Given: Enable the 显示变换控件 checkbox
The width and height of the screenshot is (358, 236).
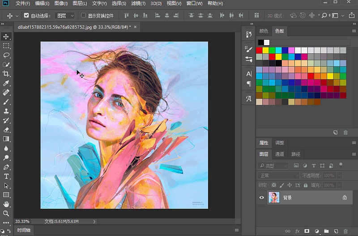Looking at the screenshot, I should 83,16.
